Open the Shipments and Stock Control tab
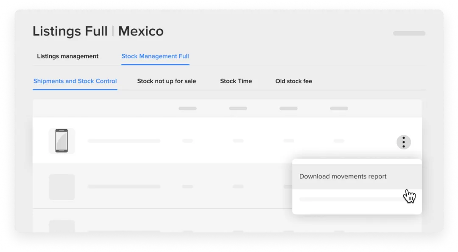Screen dimensions: 458x252 (75, 81)
